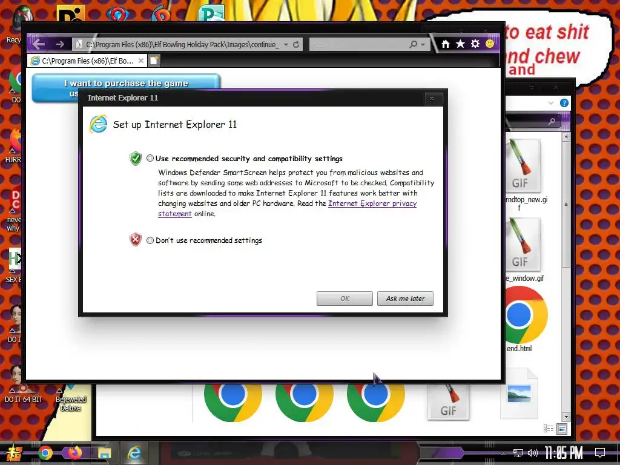This screenshot has height=465, width=620.
Task: Open network icon in system tray
Action: 518,453
